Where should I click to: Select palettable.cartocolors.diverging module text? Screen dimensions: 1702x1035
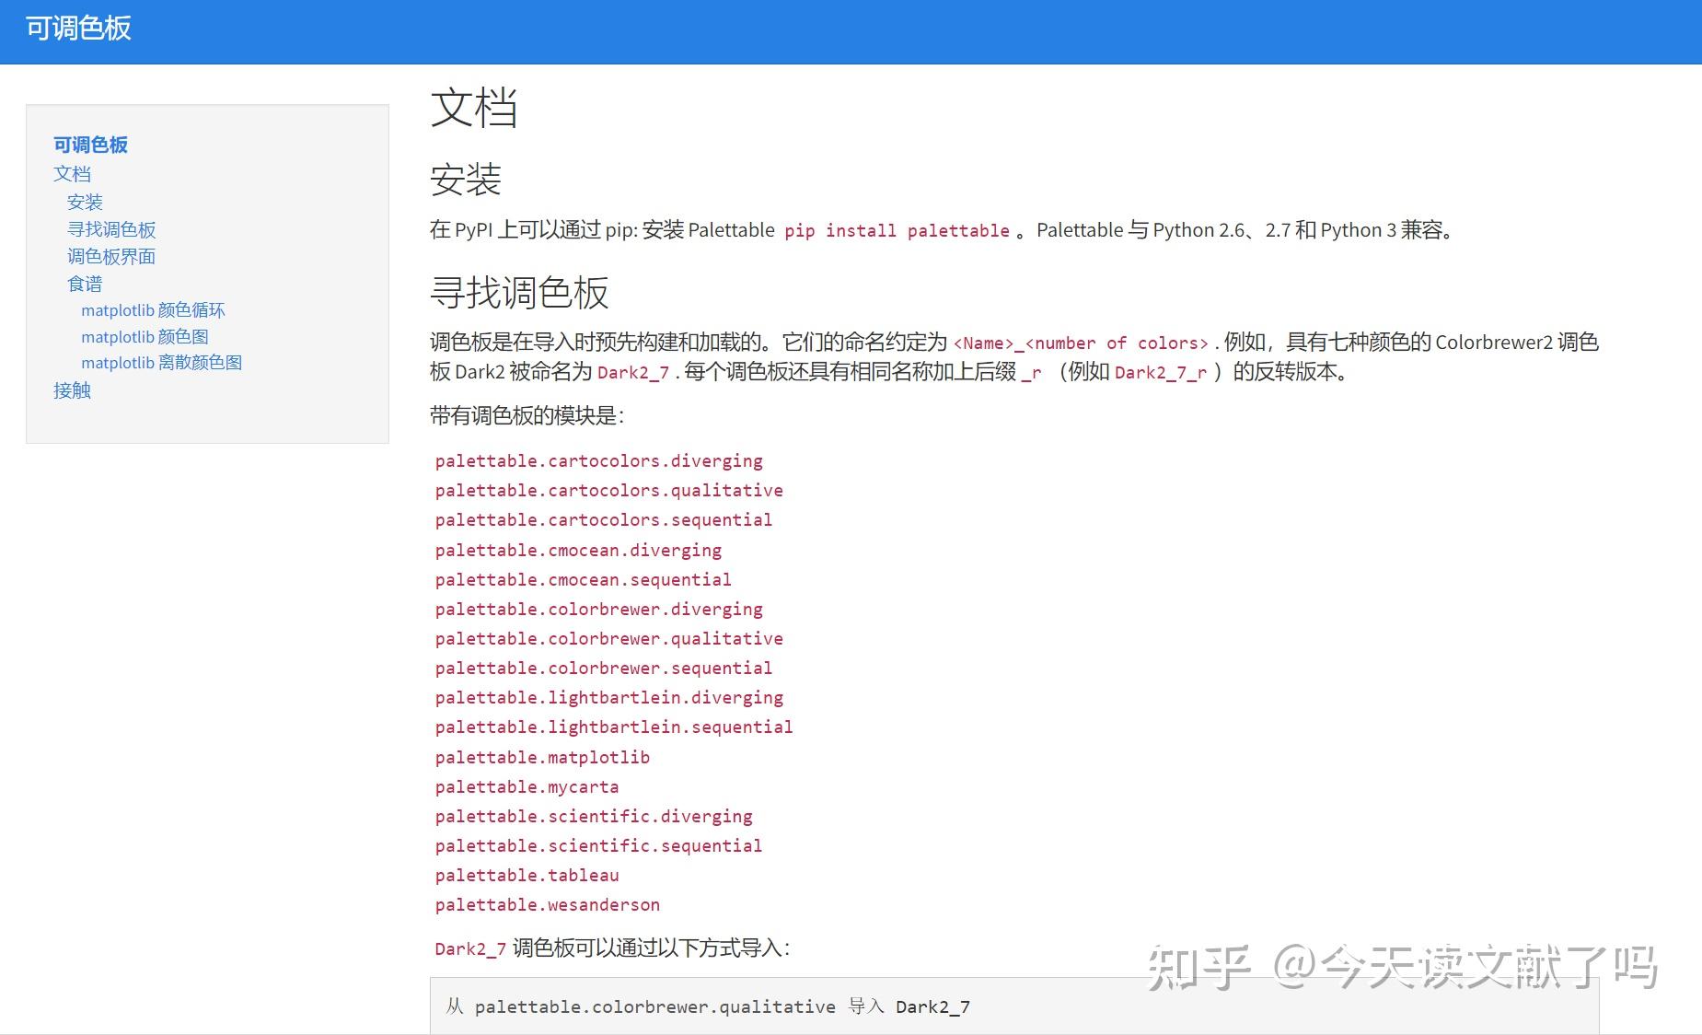598,460
